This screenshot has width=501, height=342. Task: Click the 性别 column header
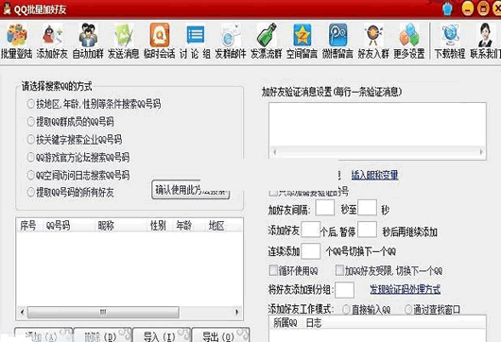pyautogui.click(x=158, y=226)
